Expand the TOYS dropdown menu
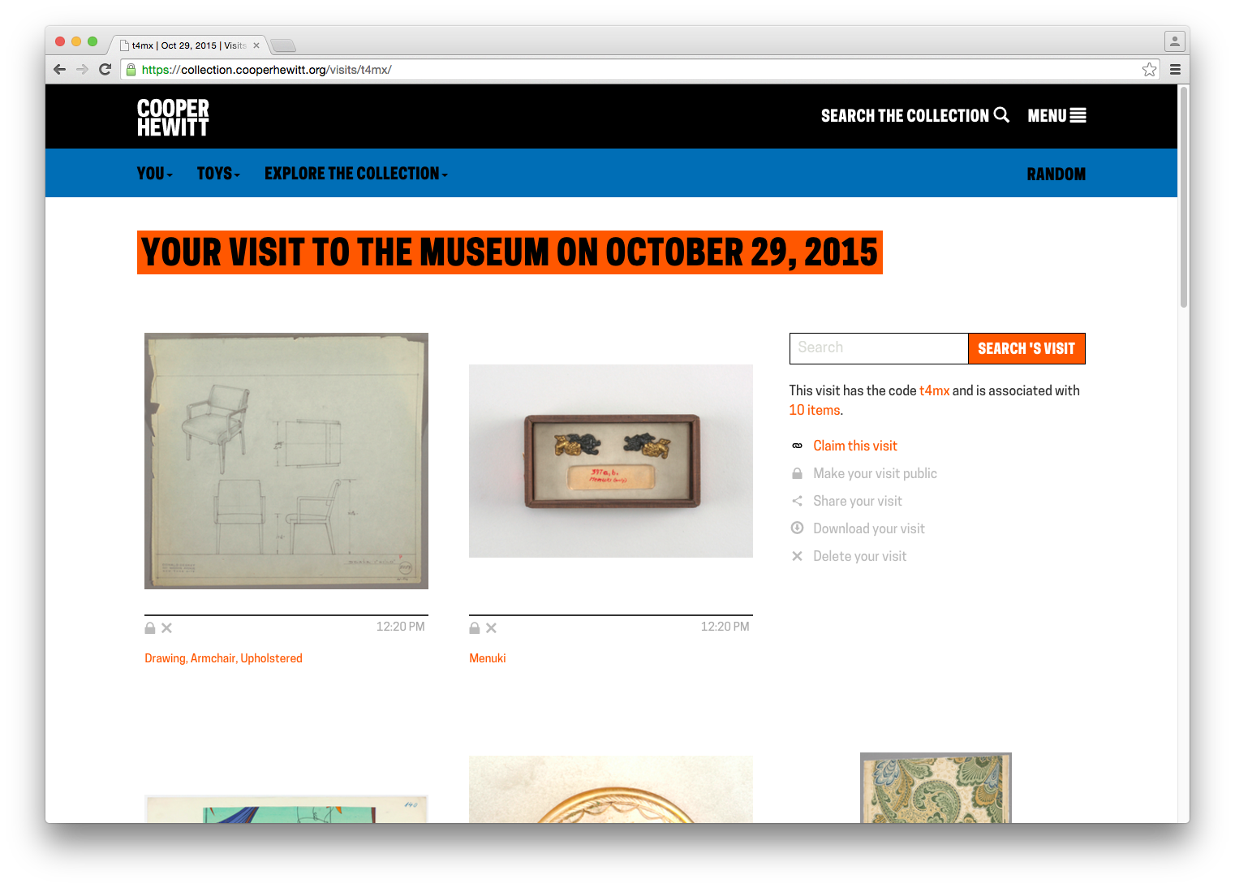The image size is (1235, 888). 218,174
